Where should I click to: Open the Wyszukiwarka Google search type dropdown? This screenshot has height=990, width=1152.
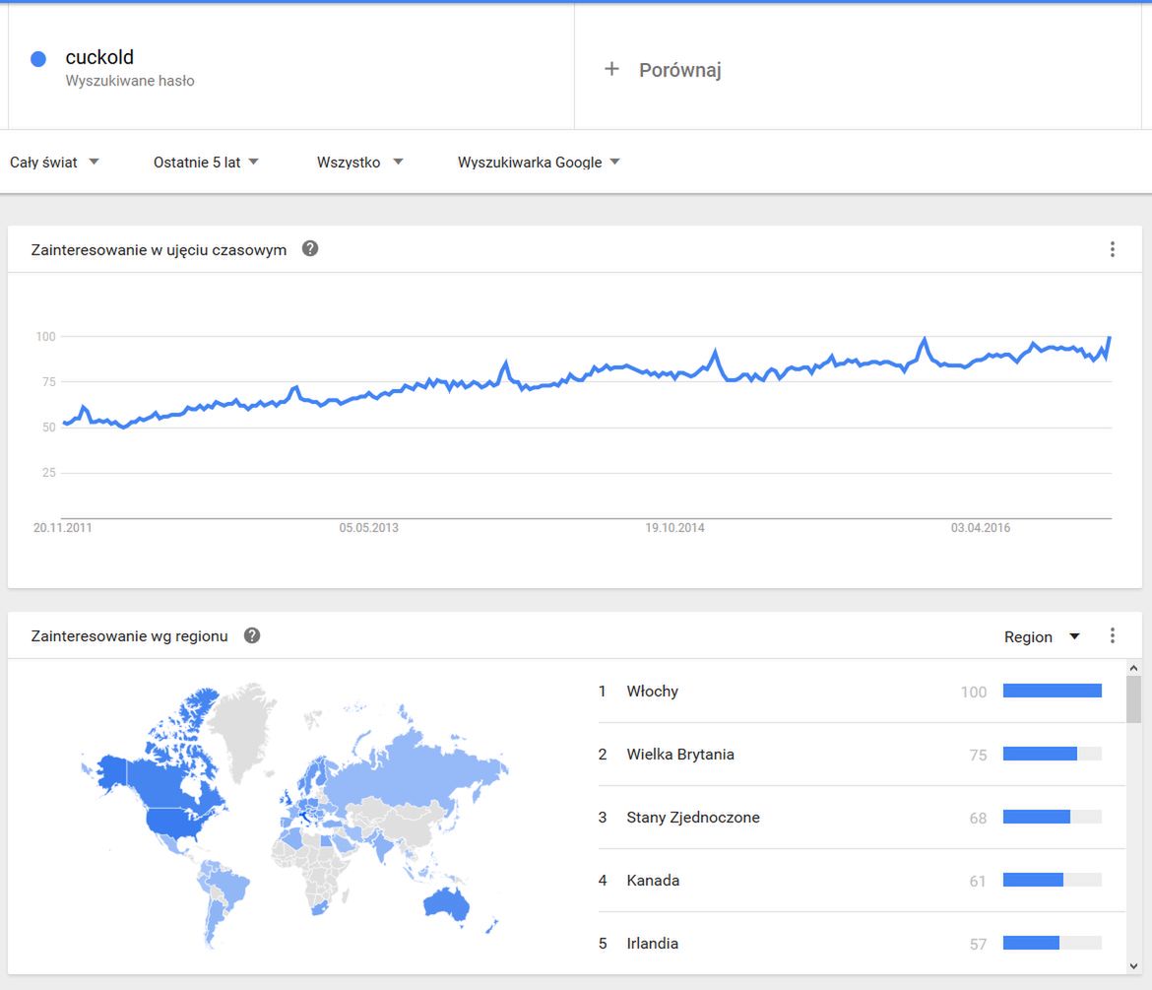(539, 163)
